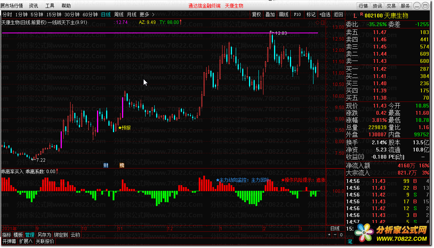Viewport: 434px width, 248px height.
Task: Open F10 company info
Action: coord(297,15)
